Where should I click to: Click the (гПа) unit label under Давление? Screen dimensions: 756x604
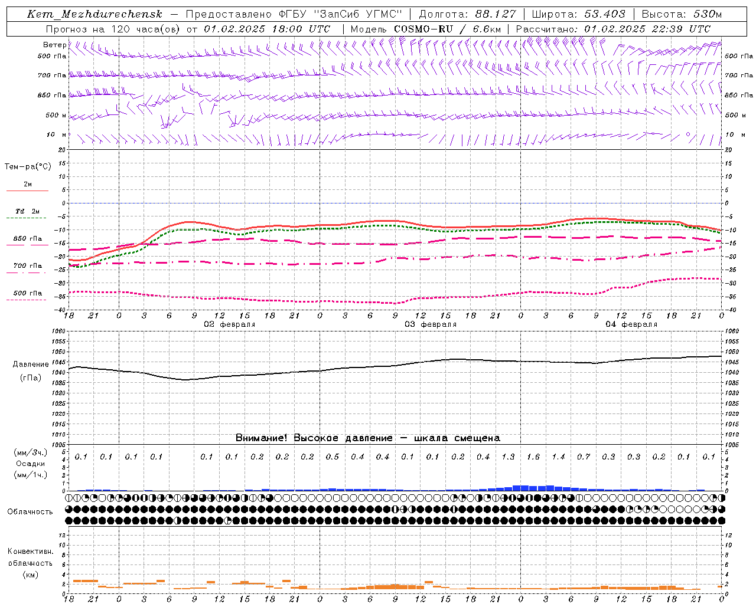click(31, 378)
